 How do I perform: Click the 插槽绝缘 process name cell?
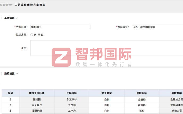pos(37,111)
